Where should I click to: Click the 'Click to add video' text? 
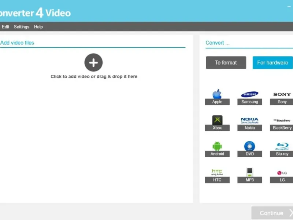(94, 77)
